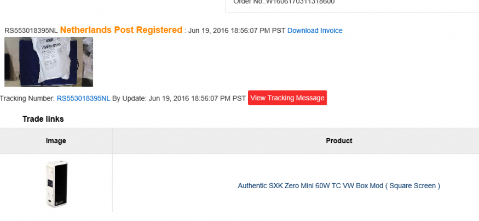Click the '( Square Screen )' text in product name
This screenshot has width=479, height=221.
coord(413,186)
